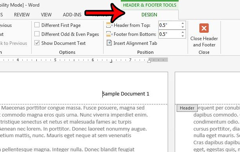
Task: Click the Header tag on the second page
Action: click(187, 108)
